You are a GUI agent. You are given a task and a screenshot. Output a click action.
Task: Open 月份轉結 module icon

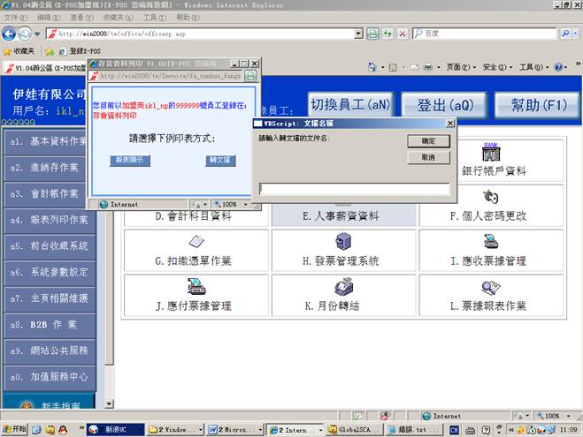[343, 287]
